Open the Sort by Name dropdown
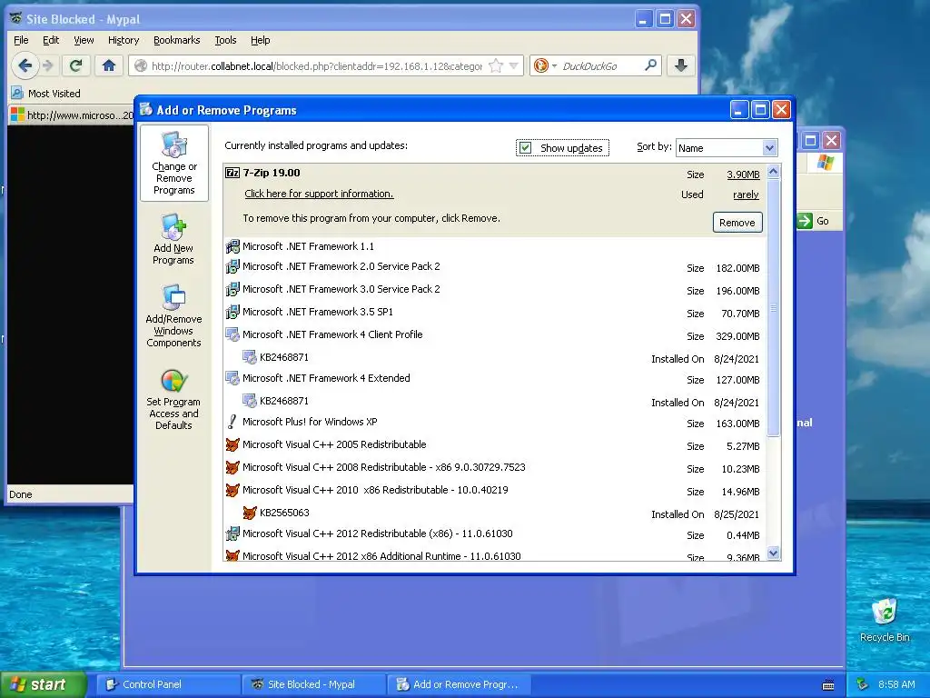Screen dimensions: 930x698 [769, 148]
